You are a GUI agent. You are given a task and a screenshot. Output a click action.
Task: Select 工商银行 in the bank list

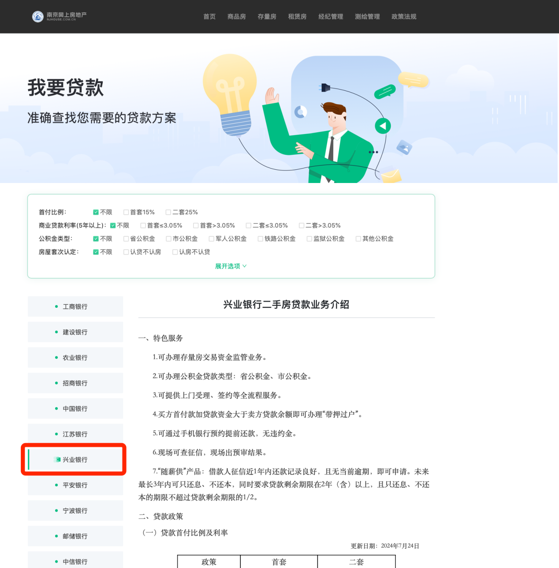75,306
